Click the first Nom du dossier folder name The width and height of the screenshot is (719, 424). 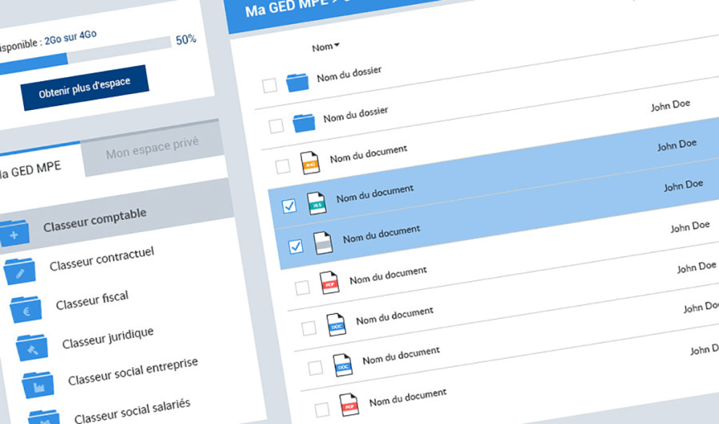pos(349,74)
